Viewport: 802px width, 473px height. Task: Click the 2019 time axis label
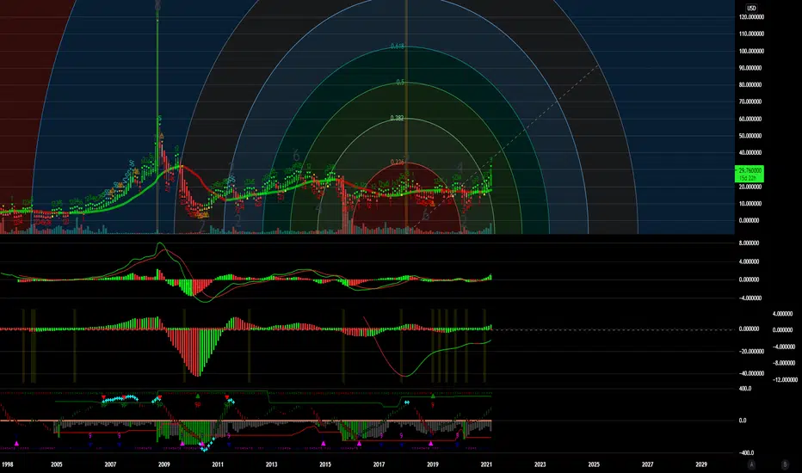[432, 464]
